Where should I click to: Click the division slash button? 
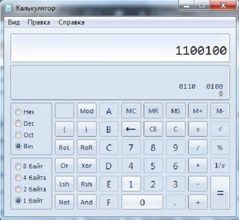(x=198, y=147)
